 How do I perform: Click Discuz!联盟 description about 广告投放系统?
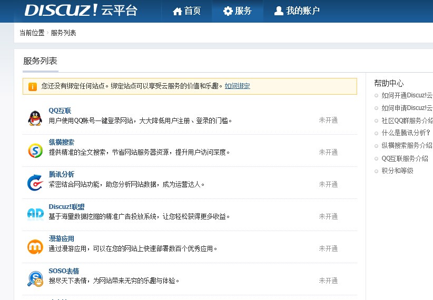pos(139,216)
